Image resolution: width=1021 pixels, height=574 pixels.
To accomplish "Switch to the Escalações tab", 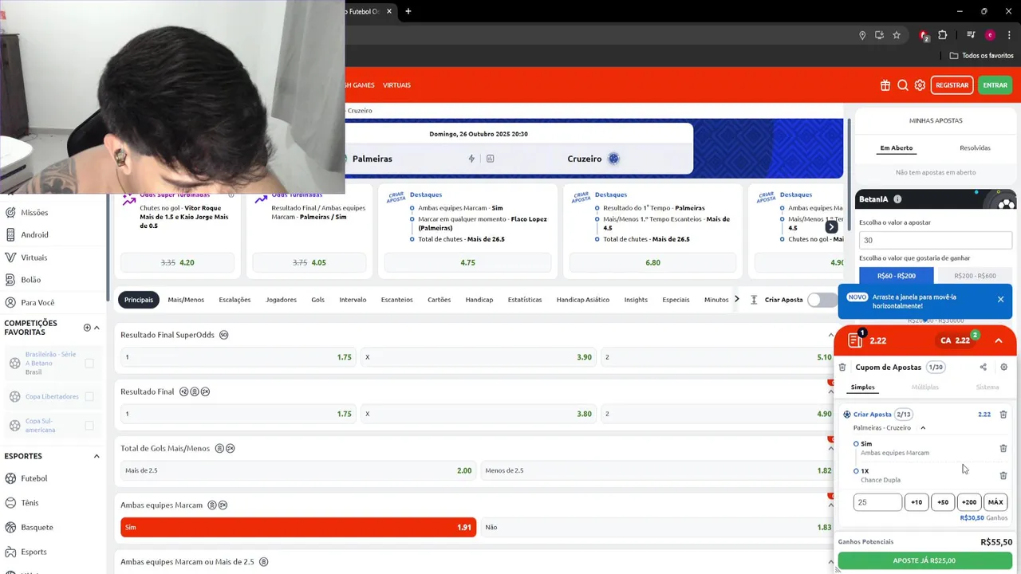I will 235,300.
